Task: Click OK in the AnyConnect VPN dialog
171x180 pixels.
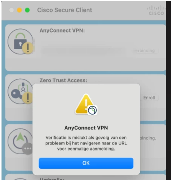Action: pos(86,163)
